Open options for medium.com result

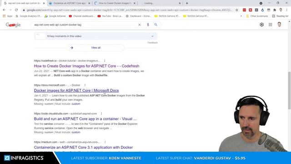[105, 142]
